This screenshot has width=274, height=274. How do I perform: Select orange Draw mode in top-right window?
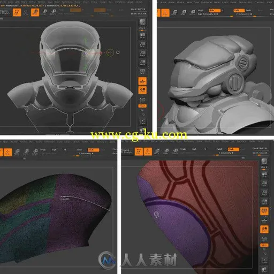[x=165, y=13]
